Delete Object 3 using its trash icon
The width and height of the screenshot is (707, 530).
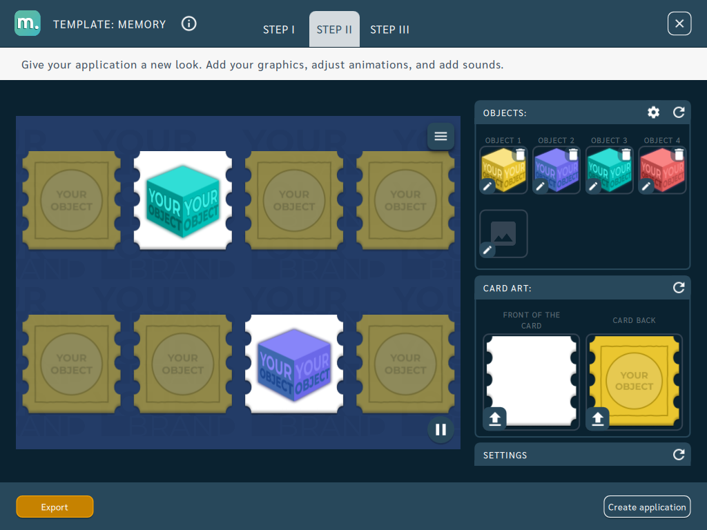(626, 155)
